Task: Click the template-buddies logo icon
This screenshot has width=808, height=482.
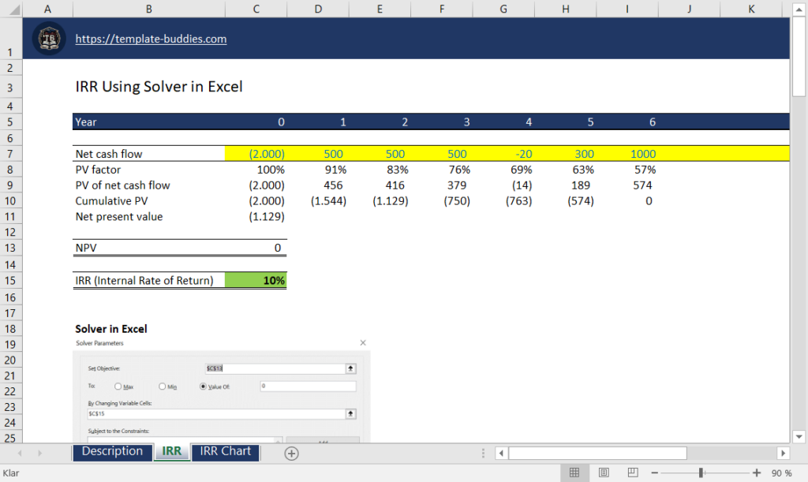Action: [x=48, y=38]
